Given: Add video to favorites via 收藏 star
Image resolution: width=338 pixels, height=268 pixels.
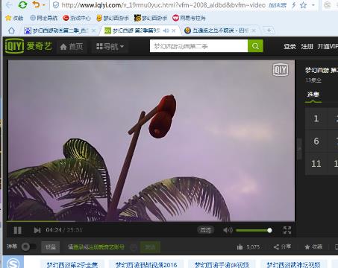Looking at the screenshot, I should 313,246.
